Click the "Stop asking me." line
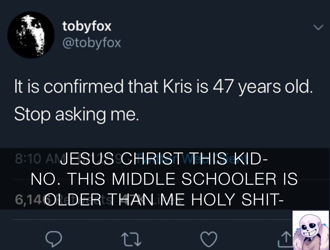 tap(76, 115)
